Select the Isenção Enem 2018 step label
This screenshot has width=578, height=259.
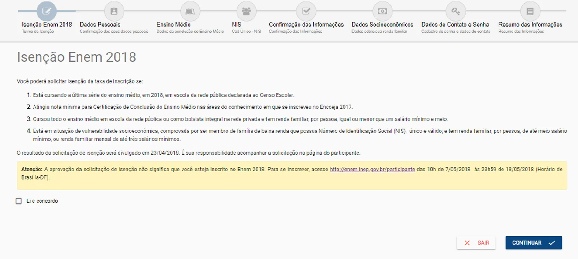coord(47,25)
